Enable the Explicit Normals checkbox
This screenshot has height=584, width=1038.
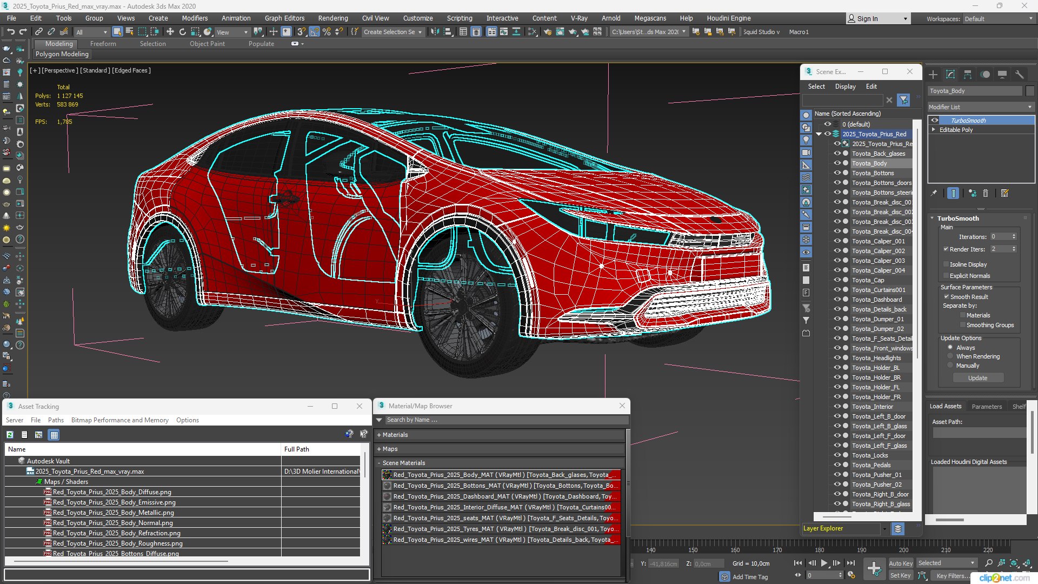946,276
